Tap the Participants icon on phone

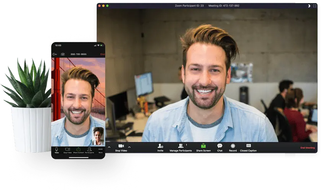[x=89, y=149]
